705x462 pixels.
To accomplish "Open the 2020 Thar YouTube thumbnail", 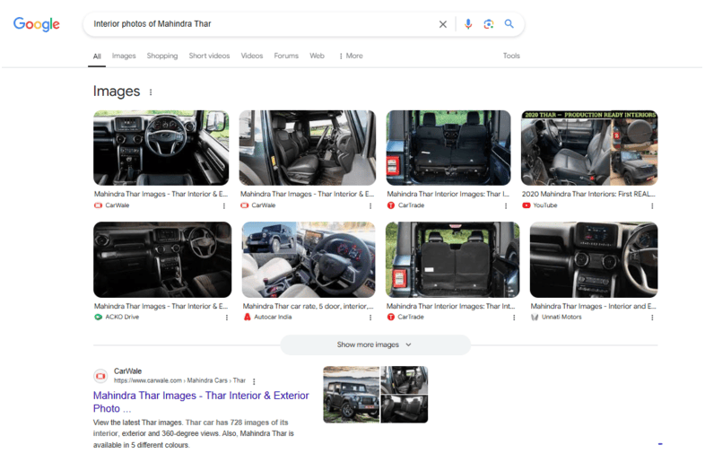I will tap(588, 147).
